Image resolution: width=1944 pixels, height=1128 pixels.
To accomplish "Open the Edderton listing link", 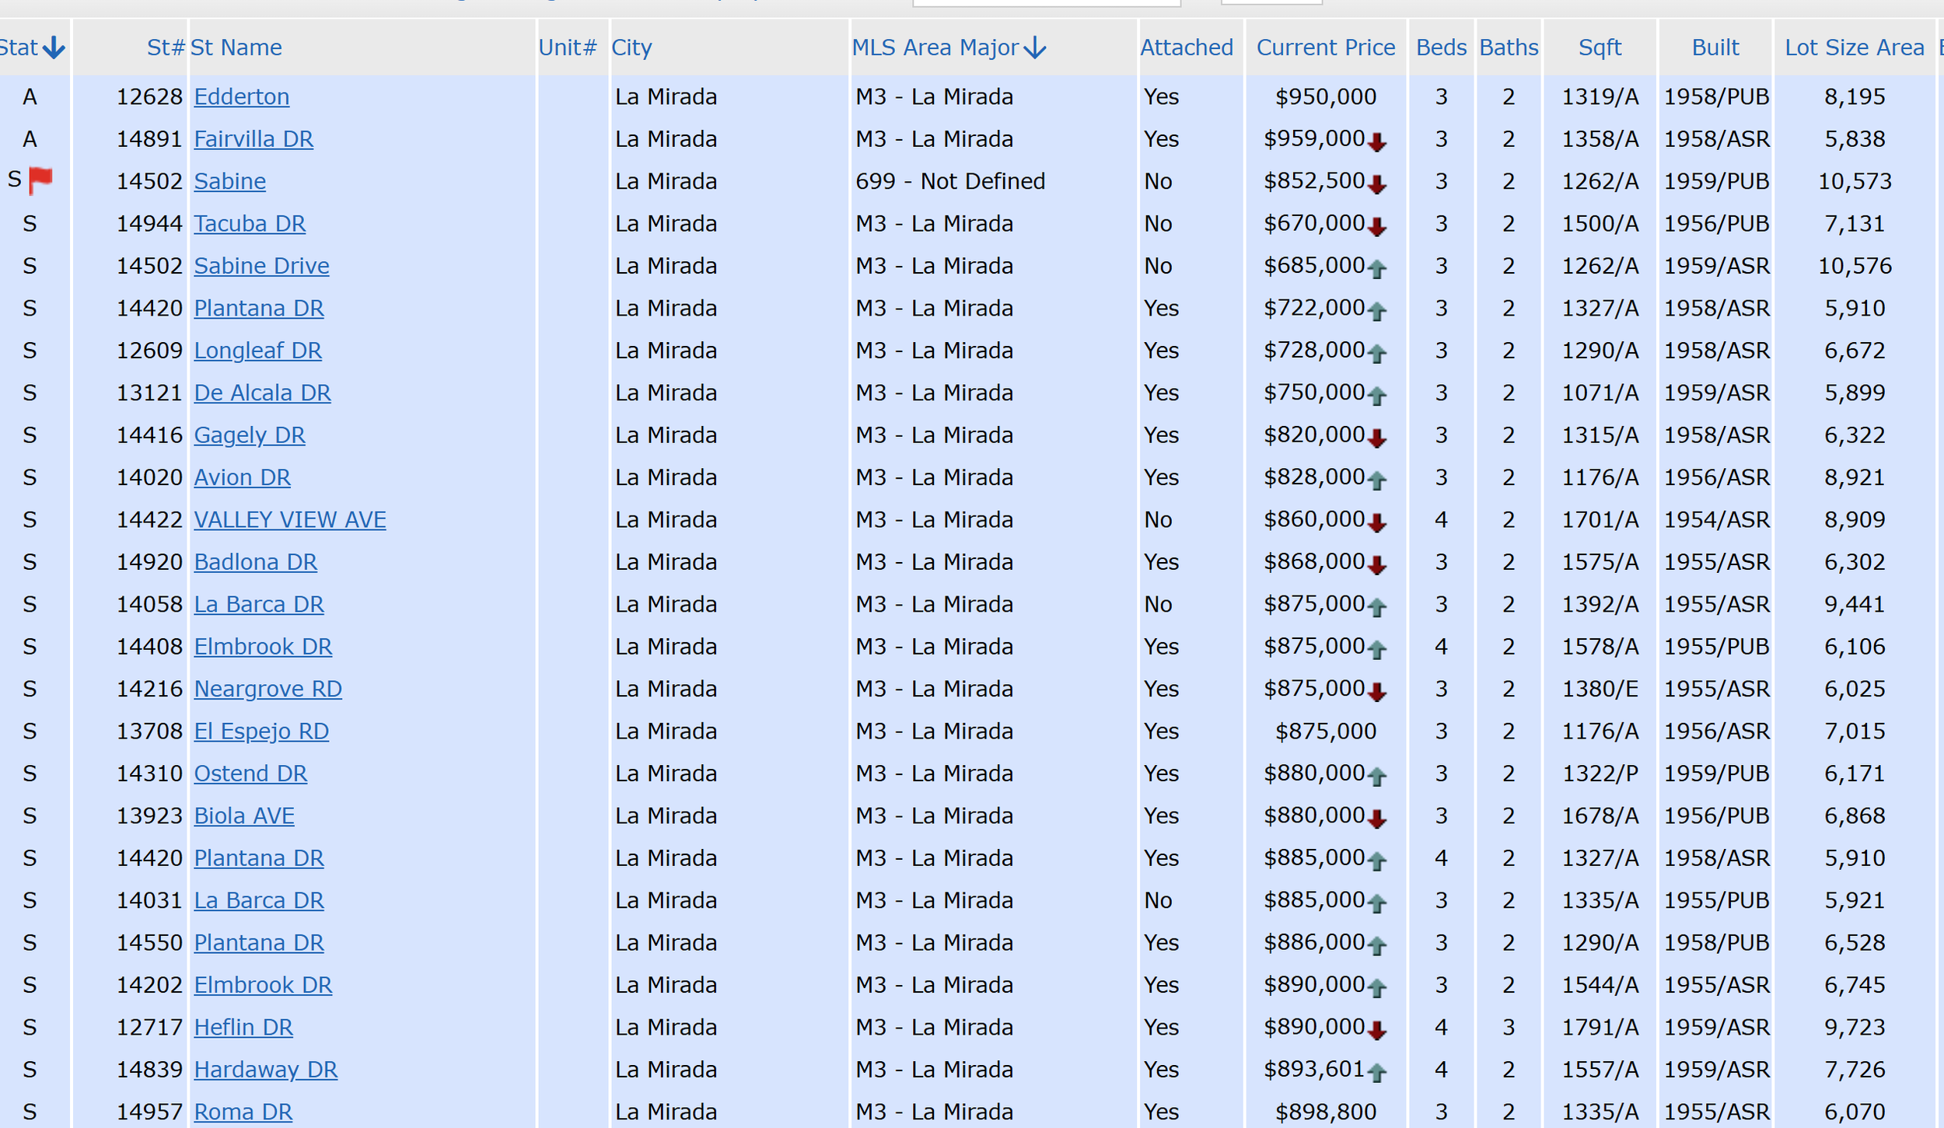I will pyautogui.click(x=241, y=96).
